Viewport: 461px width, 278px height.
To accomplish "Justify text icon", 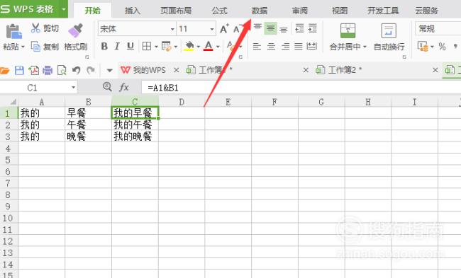I will click(x=299, y=47).
